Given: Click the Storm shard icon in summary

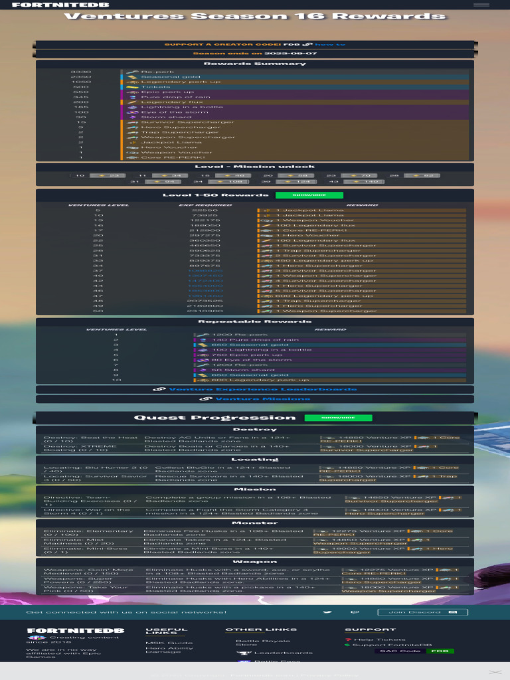Looking at the screenshot, I should tap(133, 117).
